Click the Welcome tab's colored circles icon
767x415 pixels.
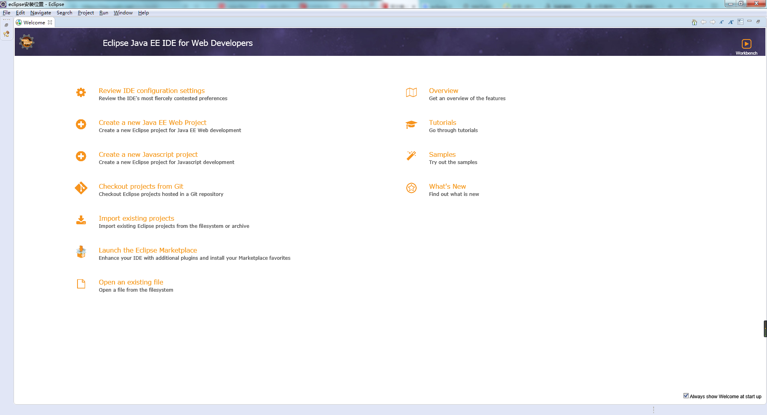[x=19, y=22]
